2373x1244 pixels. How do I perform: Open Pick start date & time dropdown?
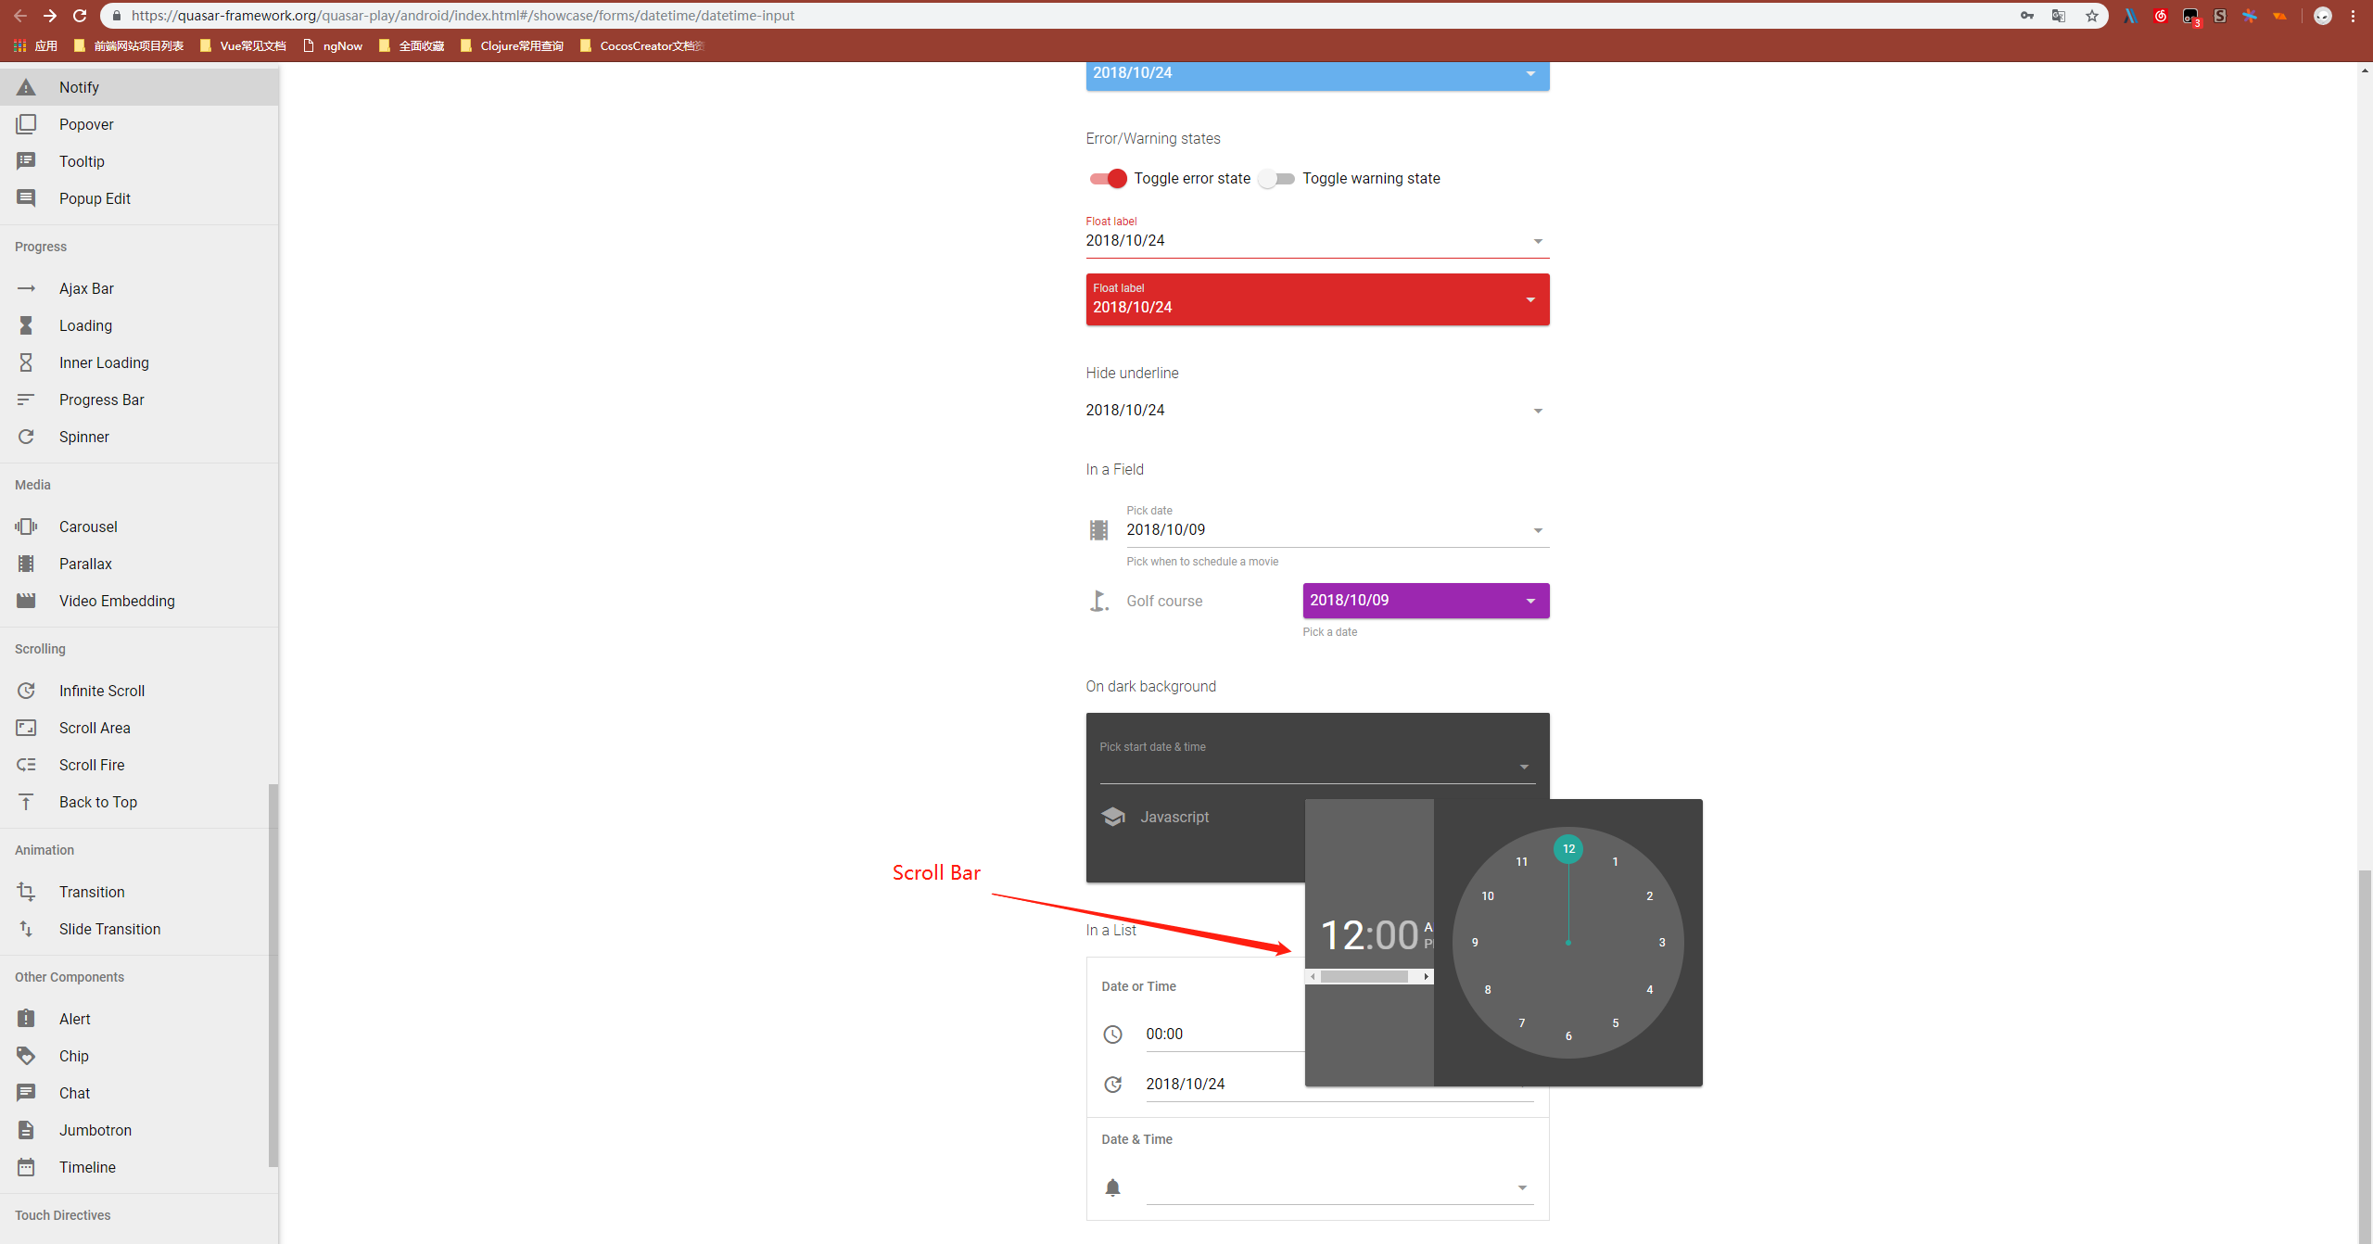point(1524,767)
